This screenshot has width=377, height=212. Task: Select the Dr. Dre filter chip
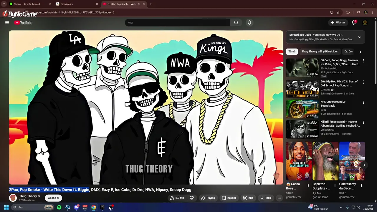tap(348, 52)
